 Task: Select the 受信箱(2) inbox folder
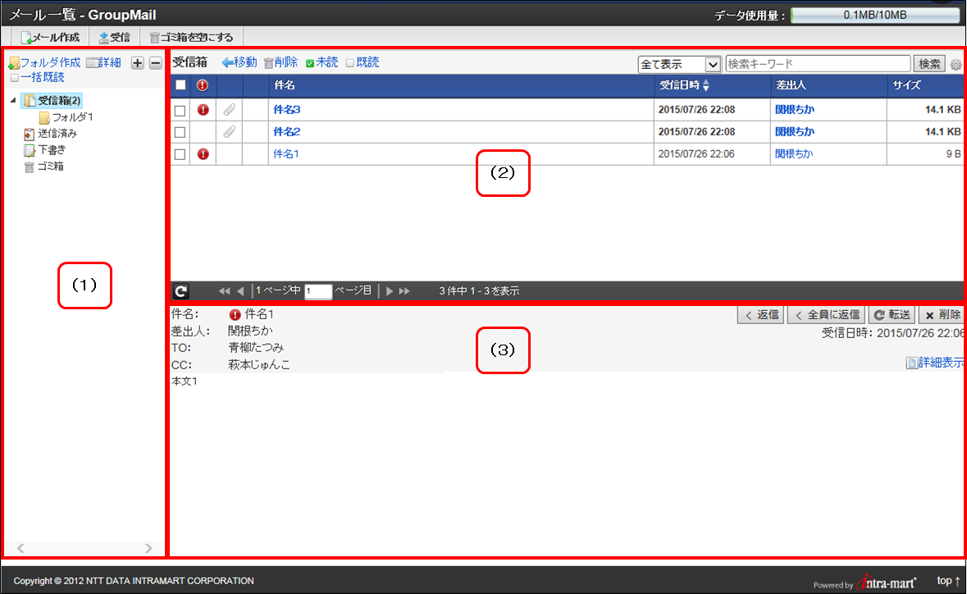click(52, 100)
